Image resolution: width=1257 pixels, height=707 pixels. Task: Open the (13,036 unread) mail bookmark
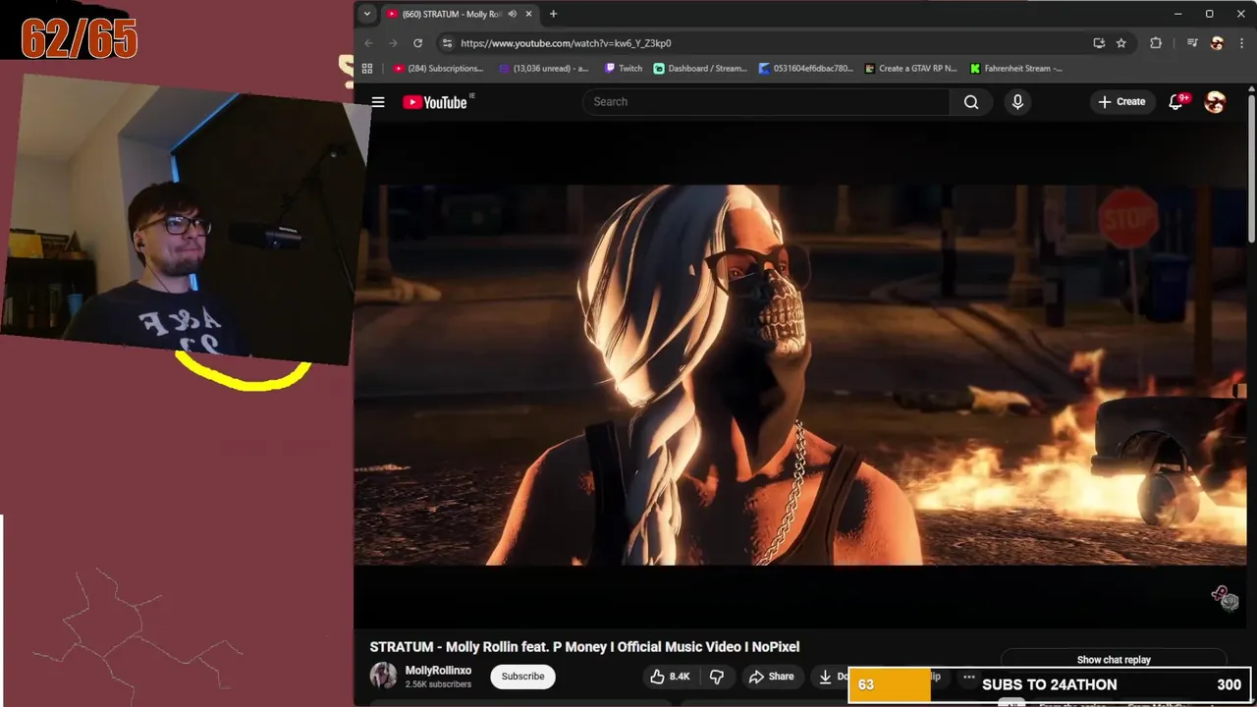coord(544,69)
